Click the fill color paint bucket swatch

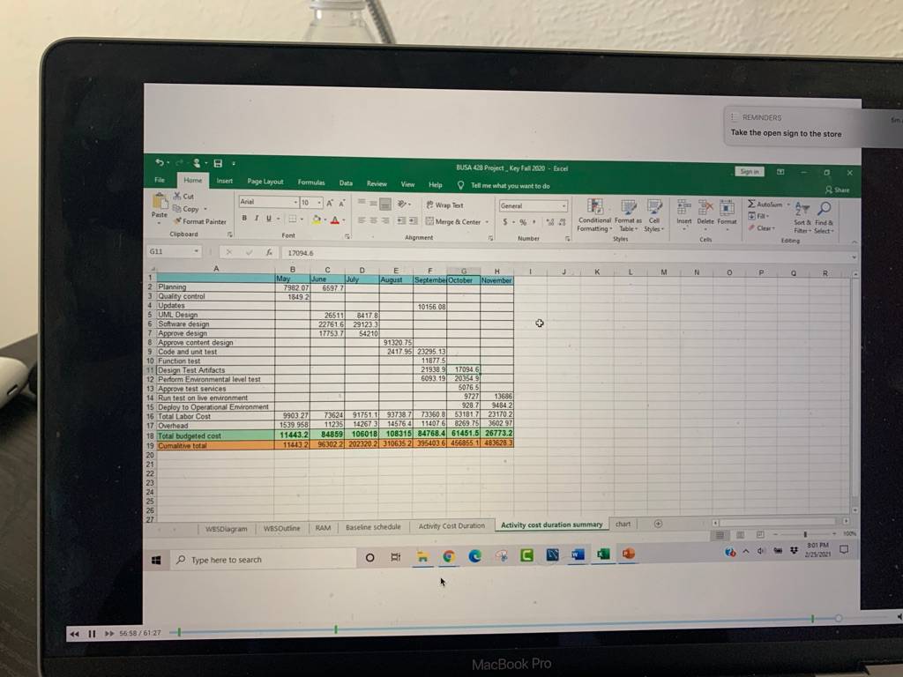317,219
